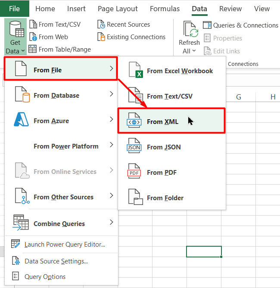
Task: Select From PDF menu entry
Action: click(x=172, y=172)
